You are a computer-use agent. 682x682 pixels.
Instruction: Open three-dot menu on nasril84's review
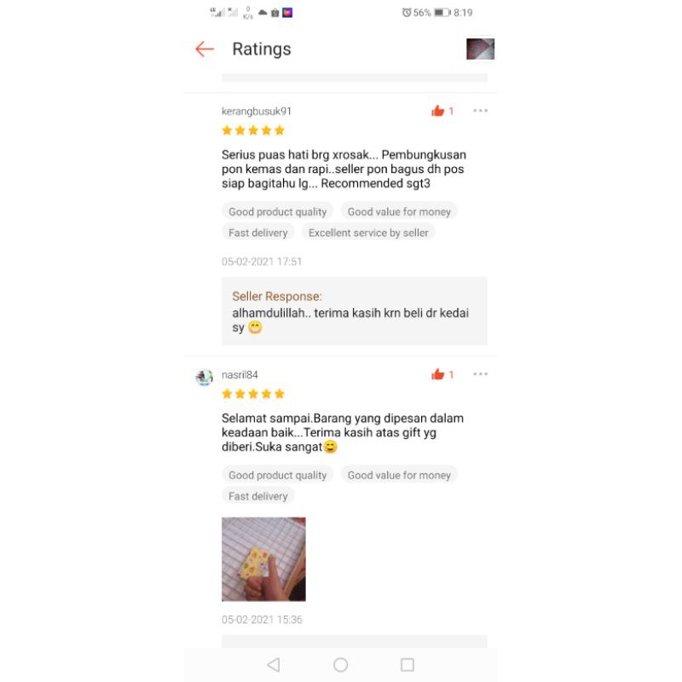point(480,374)
